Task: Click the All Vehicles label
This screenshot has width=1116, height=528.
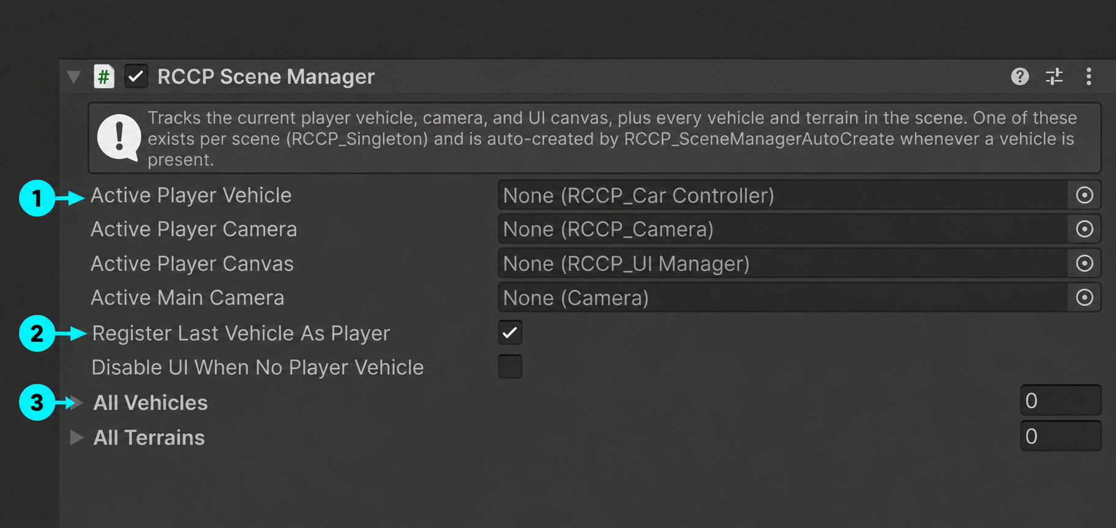Action: pos(151,403)
